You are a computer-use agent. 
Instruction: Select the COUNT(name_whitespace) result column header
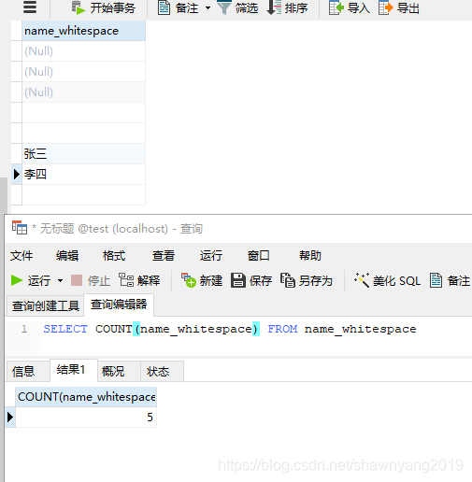pos(86,397)
